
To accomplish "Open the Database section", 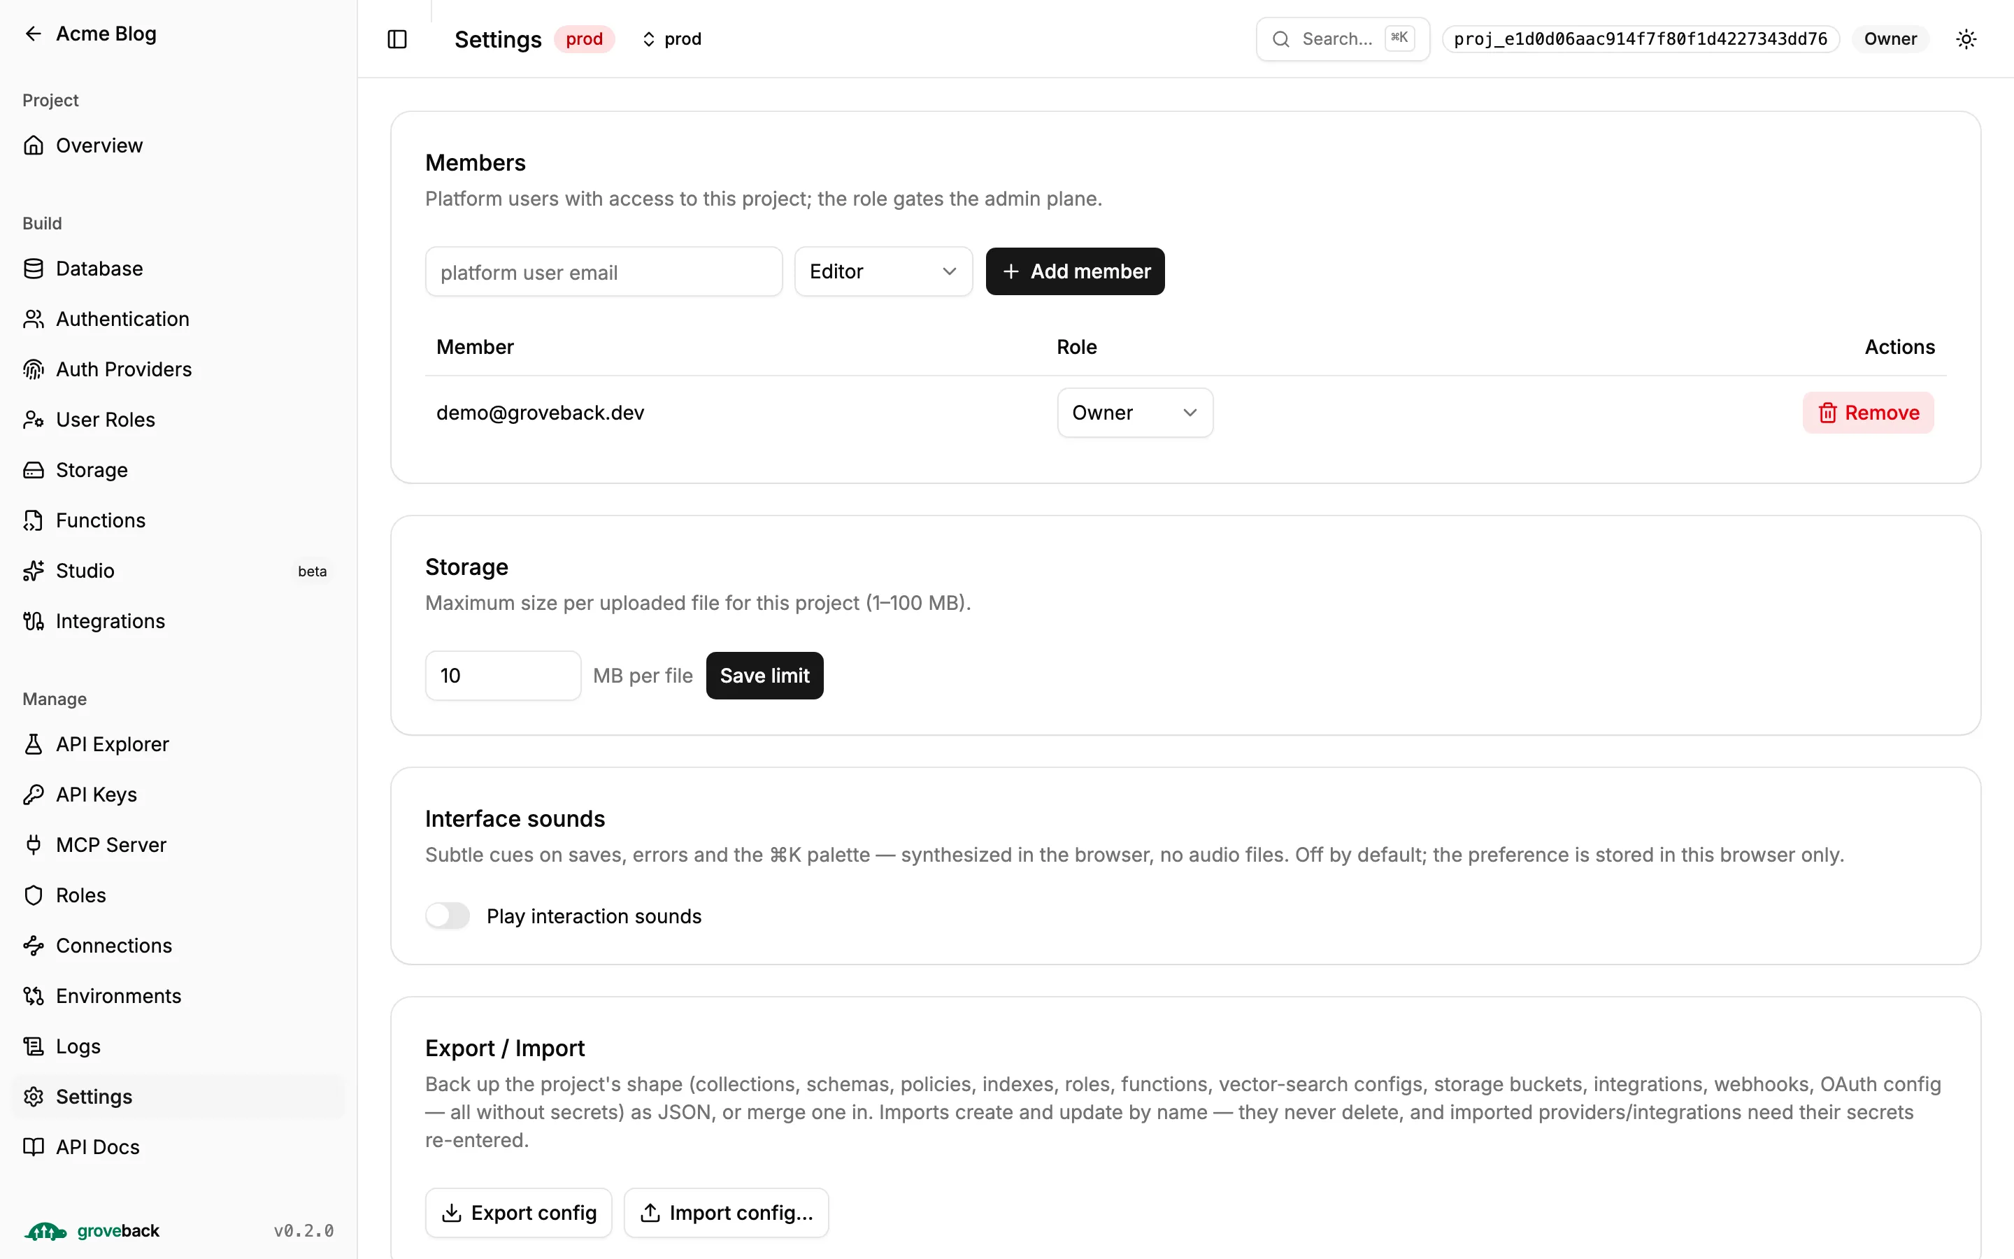I will tap(178, 269).
